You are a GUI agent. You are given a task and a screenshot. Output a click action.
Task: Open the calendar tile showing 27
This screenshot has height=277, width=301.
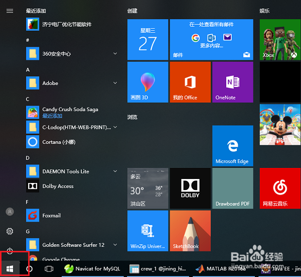click(x=148, y=39)
